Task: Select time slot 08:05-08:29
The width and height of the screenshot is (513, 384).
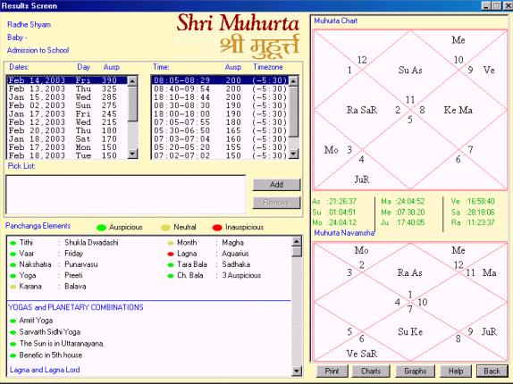Action: click(220, 80)
